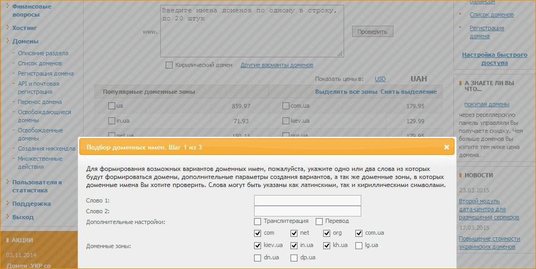Enable the Транслитерация checkbox

[x=258, y=221]
